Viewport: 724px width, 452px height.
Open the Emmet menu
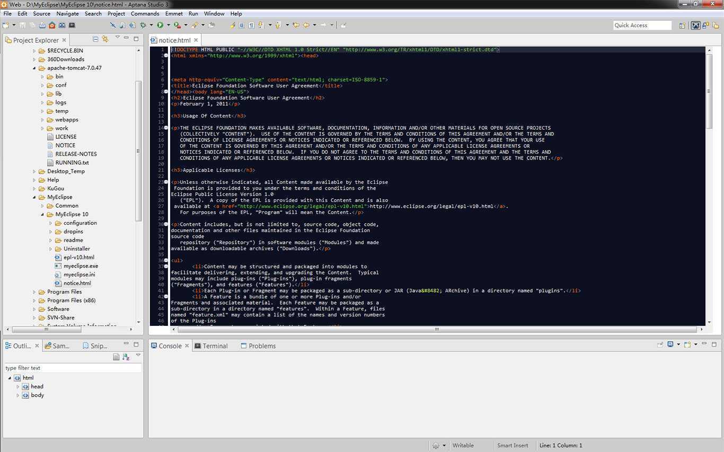coord(174,13)
